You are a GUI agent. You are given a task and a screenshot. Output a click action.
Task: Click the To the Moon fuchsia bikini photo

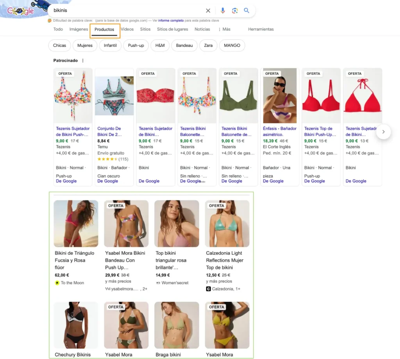(x=76, y=224)
